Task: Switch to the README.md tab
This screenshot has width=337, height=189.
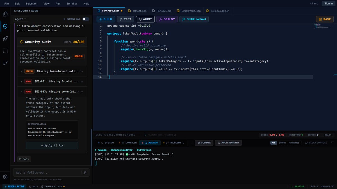Action: pos(162,11)
